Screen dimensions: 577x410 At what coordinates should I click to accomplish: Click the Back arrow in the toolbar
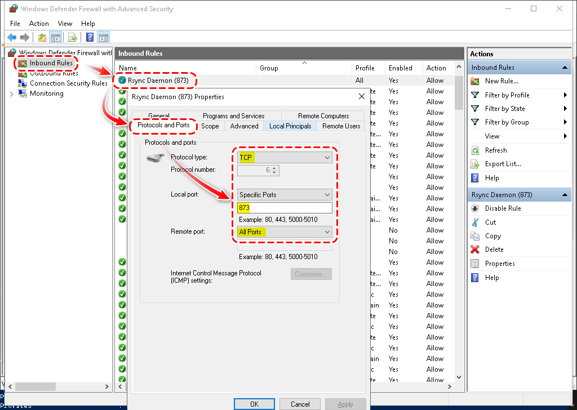pos(12,38)
